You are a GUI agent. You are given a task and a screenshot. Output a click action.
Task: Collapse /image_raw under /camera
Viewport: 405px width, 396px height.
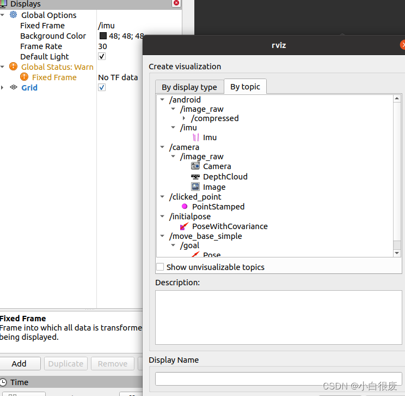pos(173,157)
